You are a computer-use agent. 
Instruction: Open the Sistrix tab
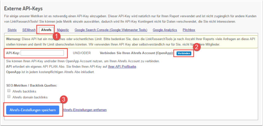(x=12, y=30)
